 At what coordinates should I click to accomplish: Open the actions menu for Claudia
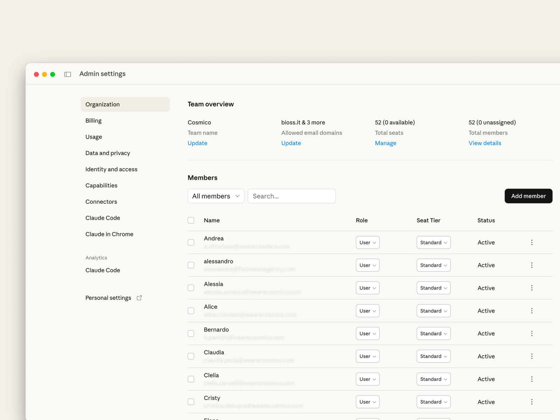coord(532,356)
